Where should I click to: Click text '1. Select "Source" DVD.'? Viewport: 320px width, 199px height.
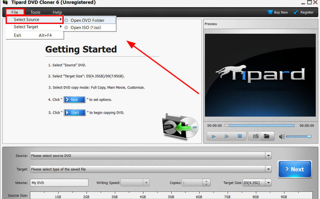click(67, 65)
